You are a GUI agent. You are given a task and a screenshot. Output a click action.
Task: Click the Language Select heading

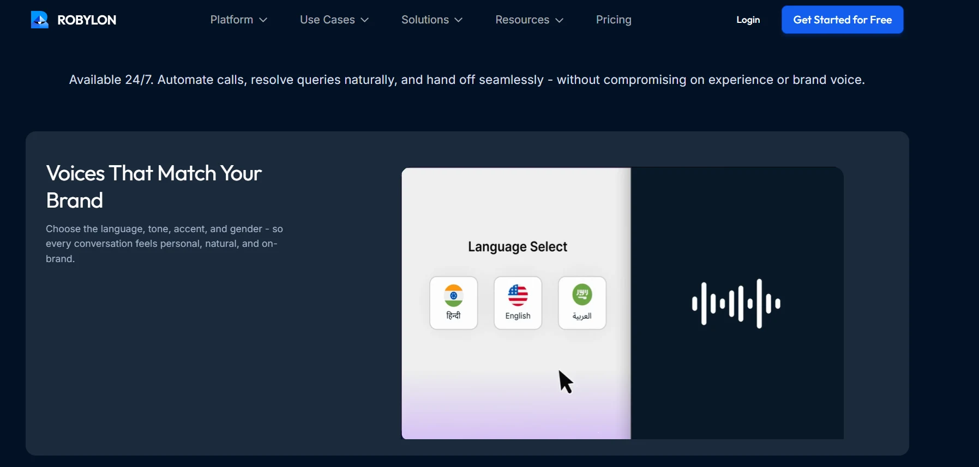[518, 247]
